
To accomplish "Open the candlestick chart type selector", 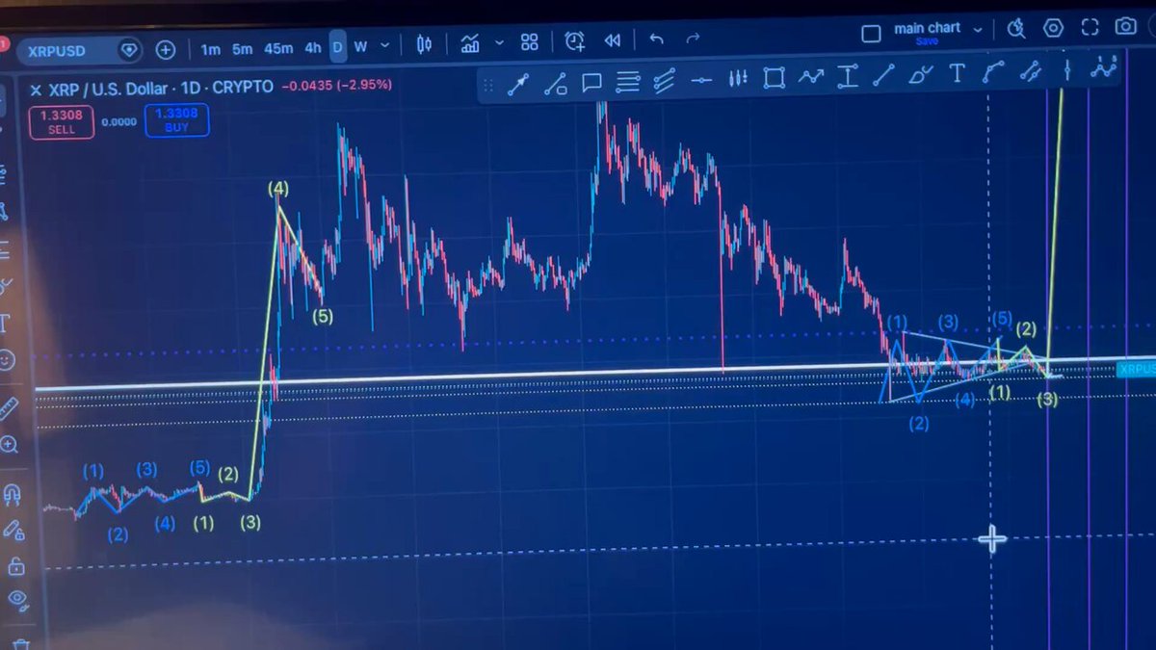I will [425, 44].
